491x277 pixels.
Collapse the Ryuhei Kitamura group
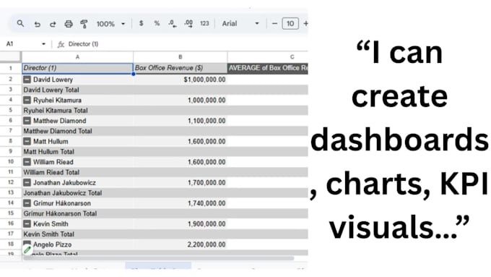click(x=27, y=101)
